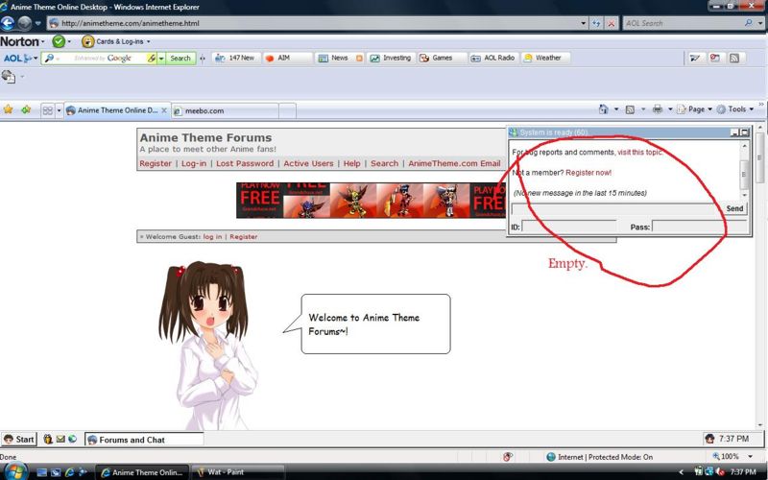Click the Home icon in command bar
The height and width of the screenshot is (480, 768).
coord(604,109)
